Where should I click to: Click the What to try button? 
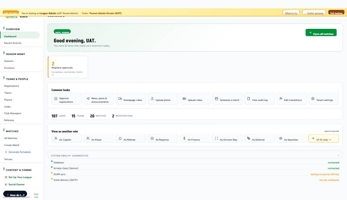point(291,13)
